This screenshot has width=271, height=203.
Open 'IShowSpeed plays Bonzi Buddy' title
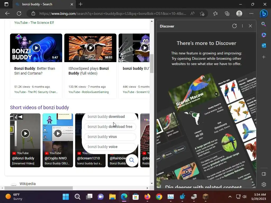[x=88, y=71]
